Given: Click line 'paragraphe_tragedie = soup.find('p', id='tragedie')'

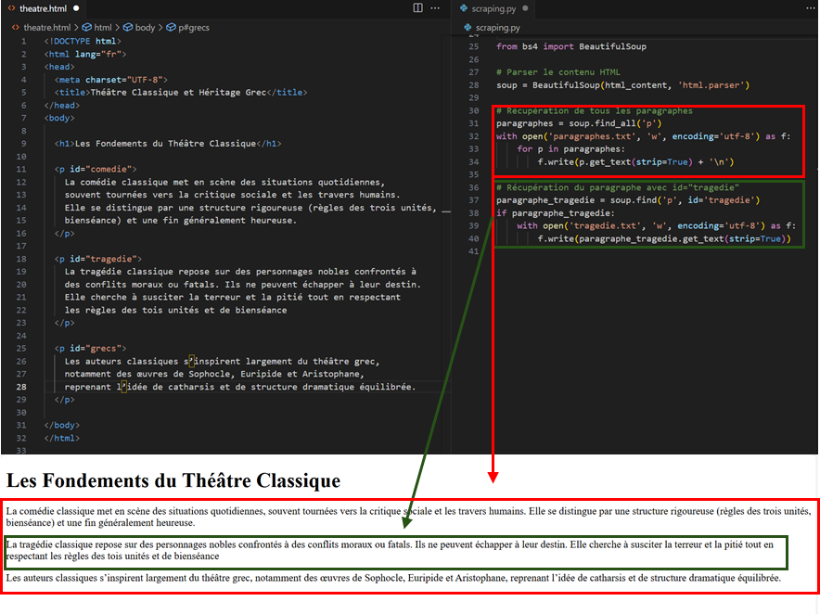Looking at the screenshot, I should [628, 200].
